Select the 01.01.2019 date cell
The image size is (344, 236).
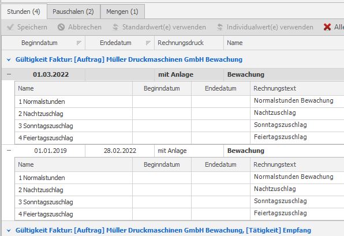point(50,151)
